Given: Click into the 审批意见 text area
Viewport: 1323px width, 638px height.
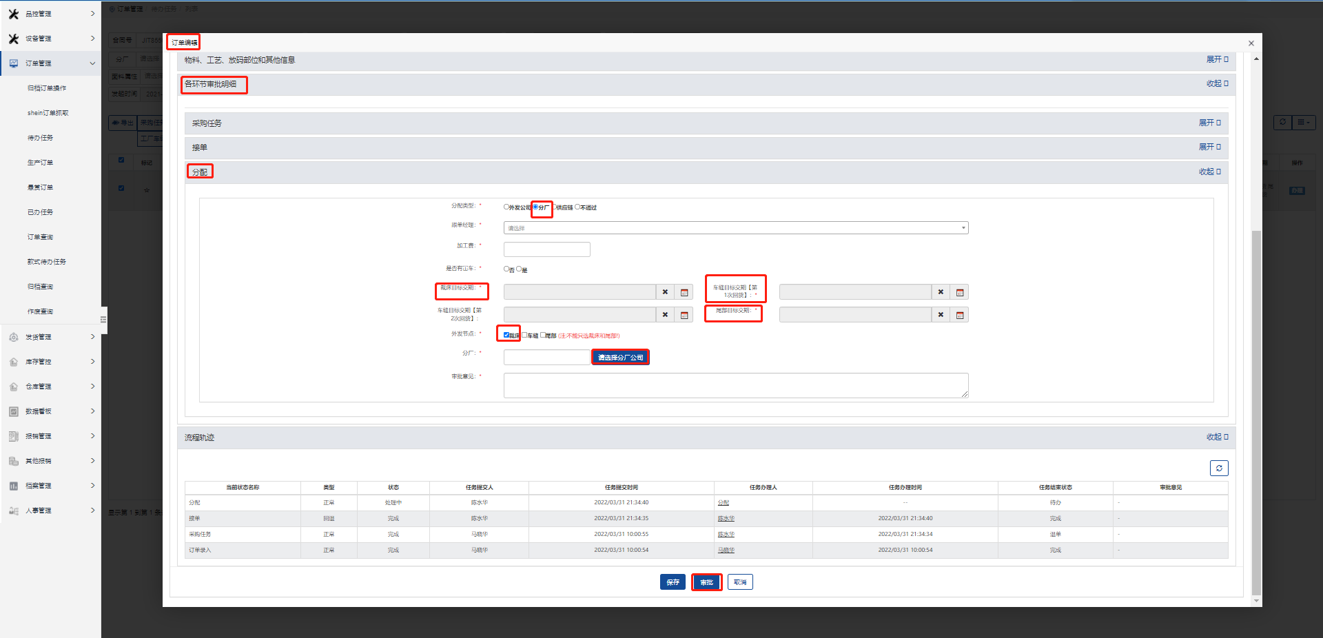Looking at the screenshot, I should coord(735,385).
